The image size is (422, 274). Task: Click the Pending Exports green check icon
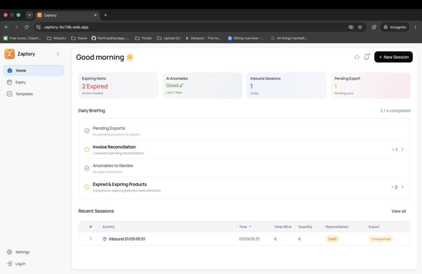[87, 130]
